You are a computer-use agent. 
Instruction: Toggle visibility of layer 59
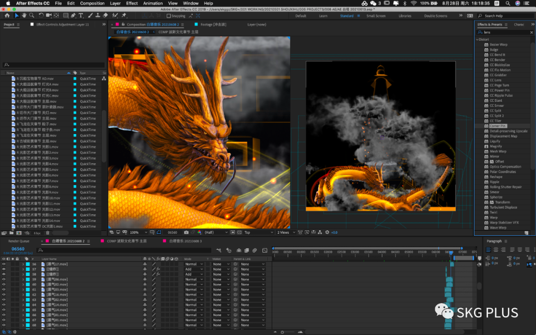pyautogui.click(x=3, y=279)
